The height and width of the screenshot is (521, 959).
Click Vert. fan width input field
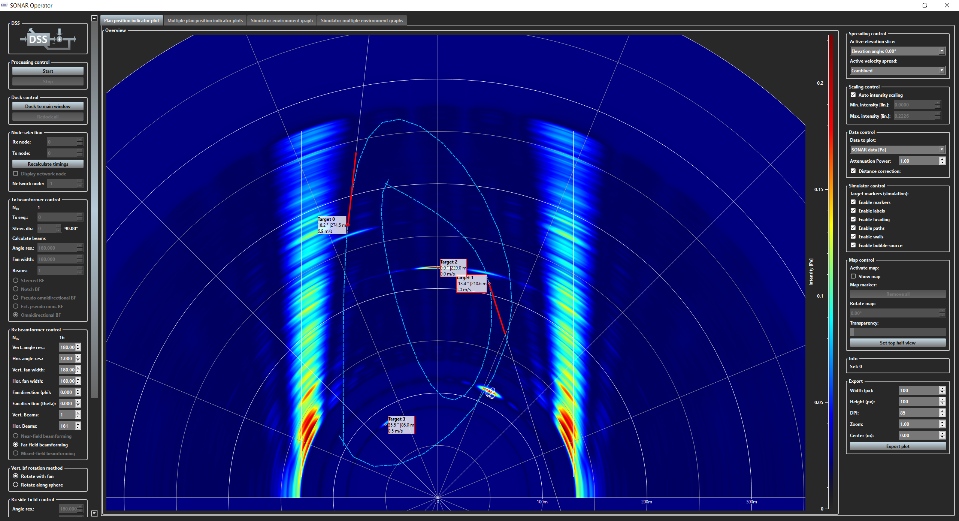(x=67, y=370)
